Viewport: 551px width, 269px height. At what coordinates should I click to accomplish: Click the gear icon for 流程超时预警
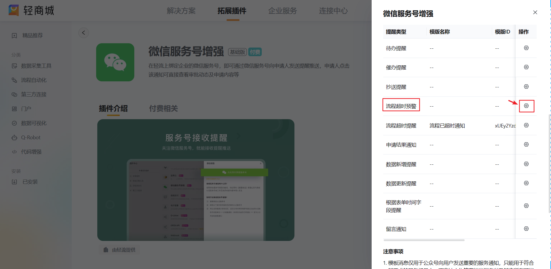(x=526, y=106)
